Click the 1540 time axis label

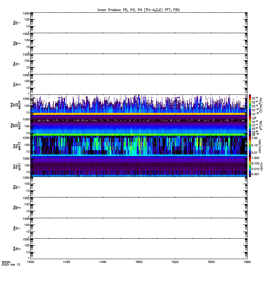pos(211,262)
